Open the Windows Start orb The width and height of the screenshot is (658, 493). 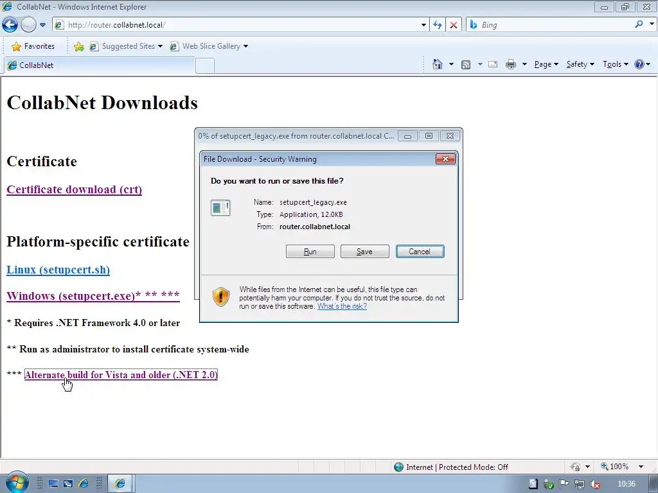pyautogui.click(x=16, y=482)
